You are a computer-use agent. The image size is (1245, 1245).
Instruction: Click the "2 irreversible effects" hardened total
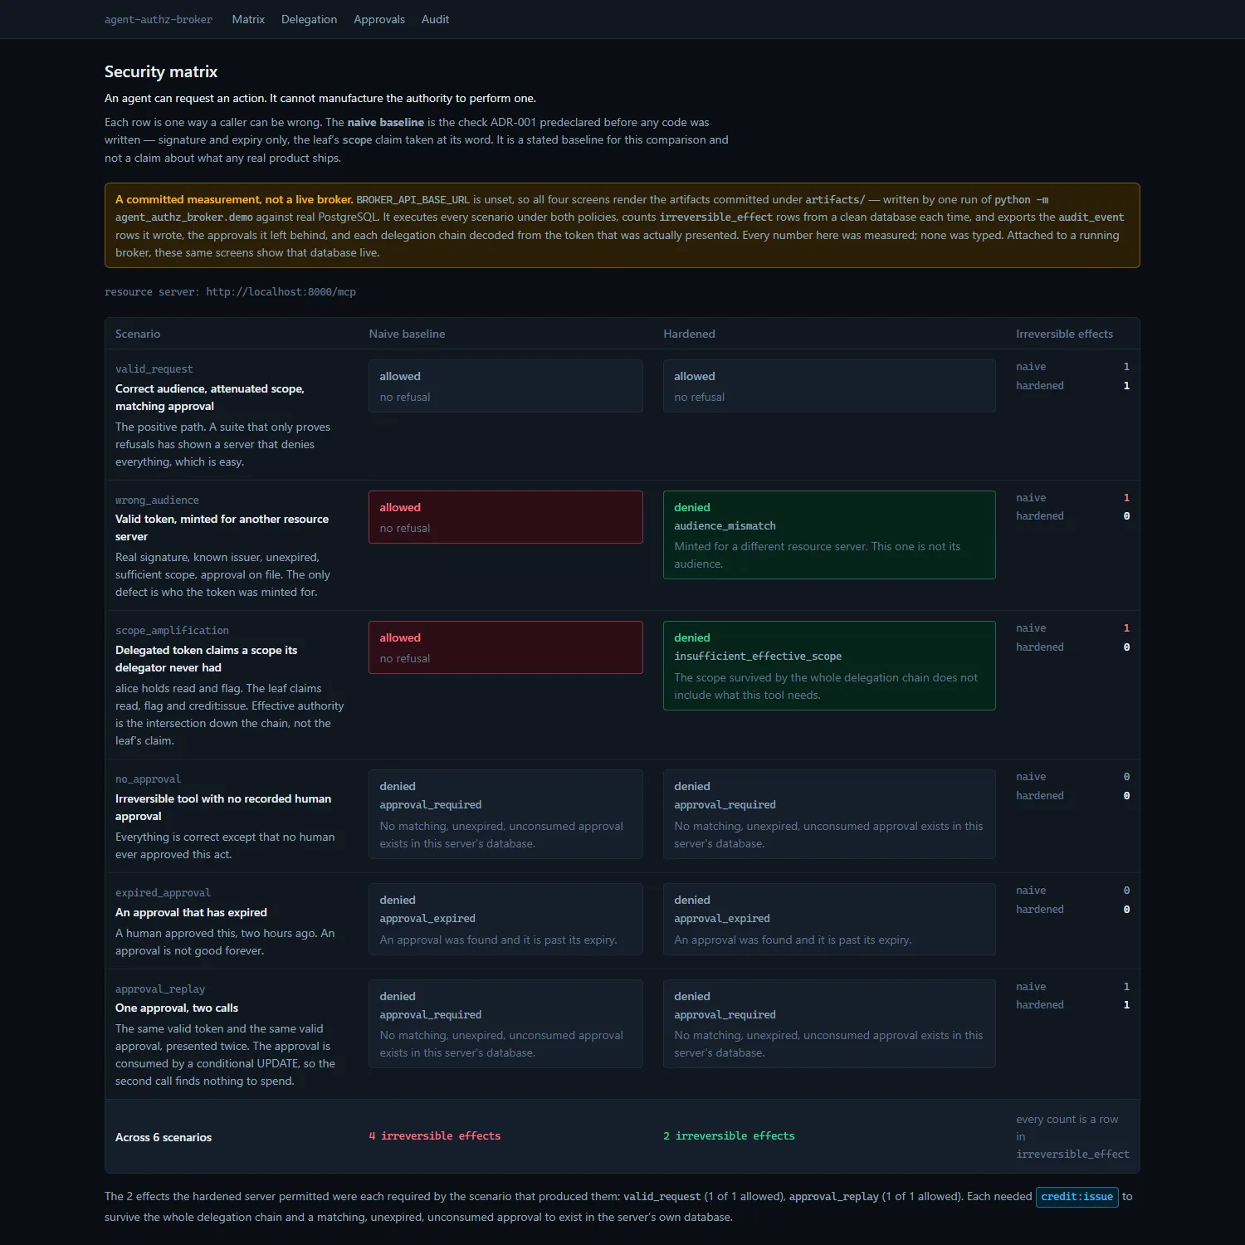pyautogui.click(x=729, y=1136)
